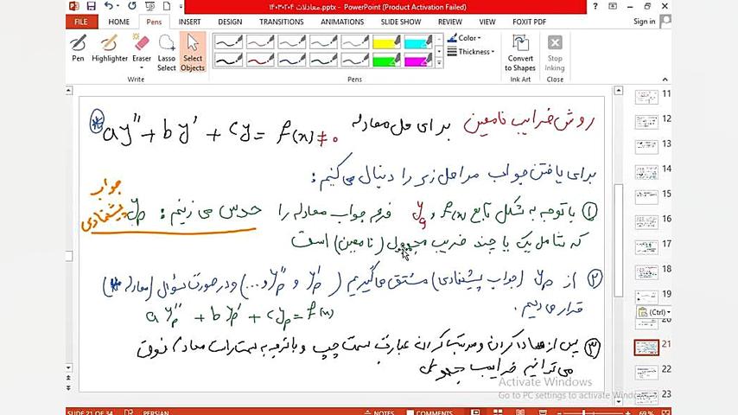The width and height of the screenshot is (738, 415).
Task: Open the pen Color dropdown
Action: point(465,38)
